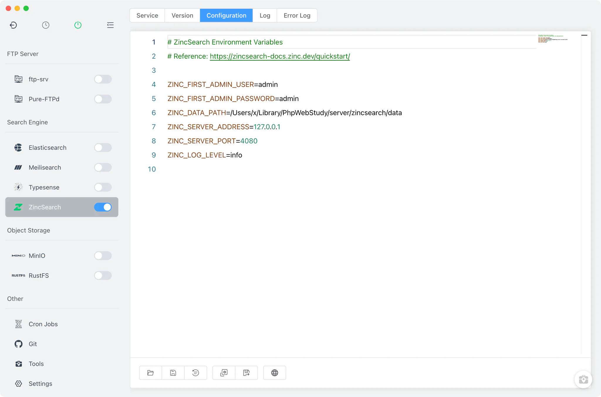The width and height of the screenshot is (601, 397).
Task: Turn on the RustFS switch
Action: pos(103,276)
